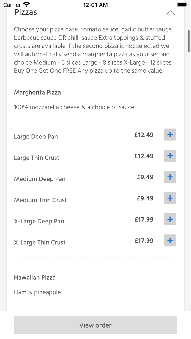191x339 pixels.
Task: Tap the battery icon in status bar
Action: pyautogui.click(x=182, y=4)
